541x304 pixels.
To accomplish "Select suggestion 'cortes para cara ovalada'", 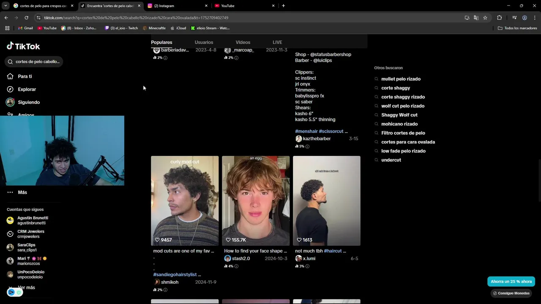I will pos(408,142).
